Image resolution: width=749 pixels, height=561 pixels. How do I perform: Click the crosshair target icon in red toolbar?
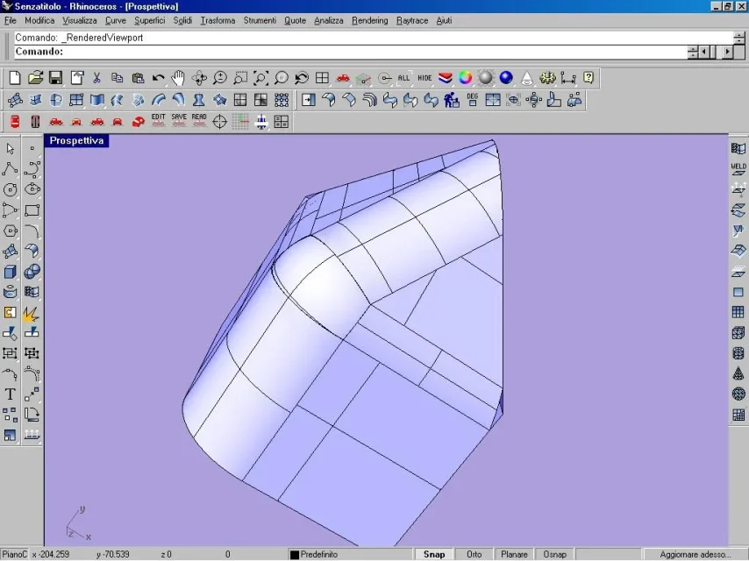coord(220,121)
